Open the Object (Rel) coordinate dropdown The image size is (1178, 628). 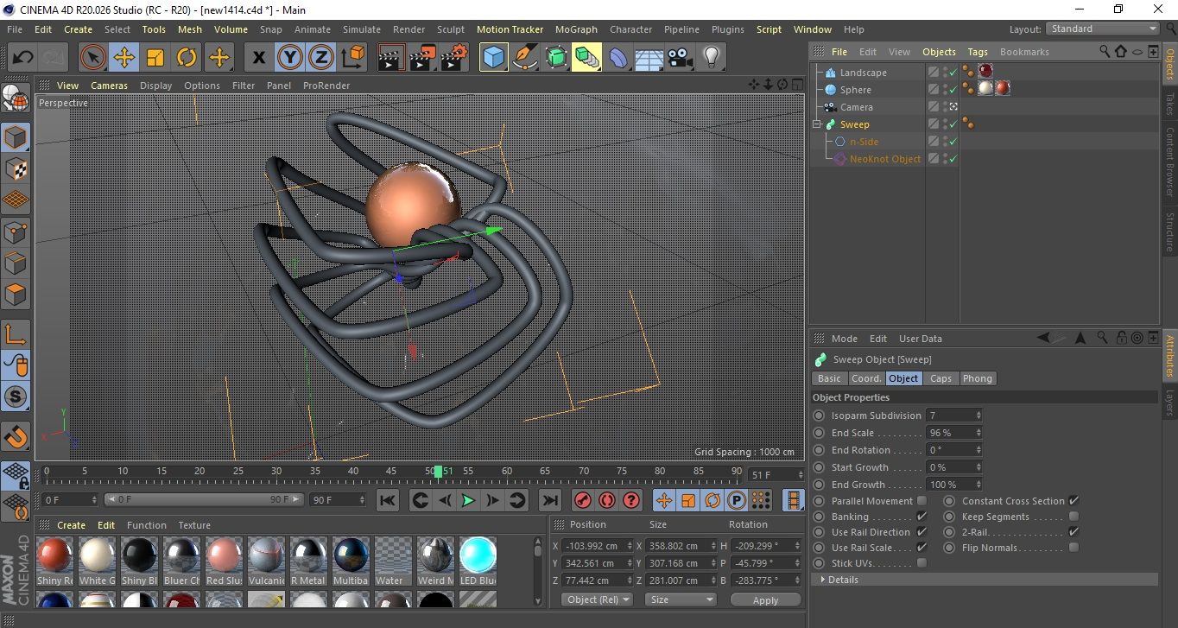click(597, 599)
